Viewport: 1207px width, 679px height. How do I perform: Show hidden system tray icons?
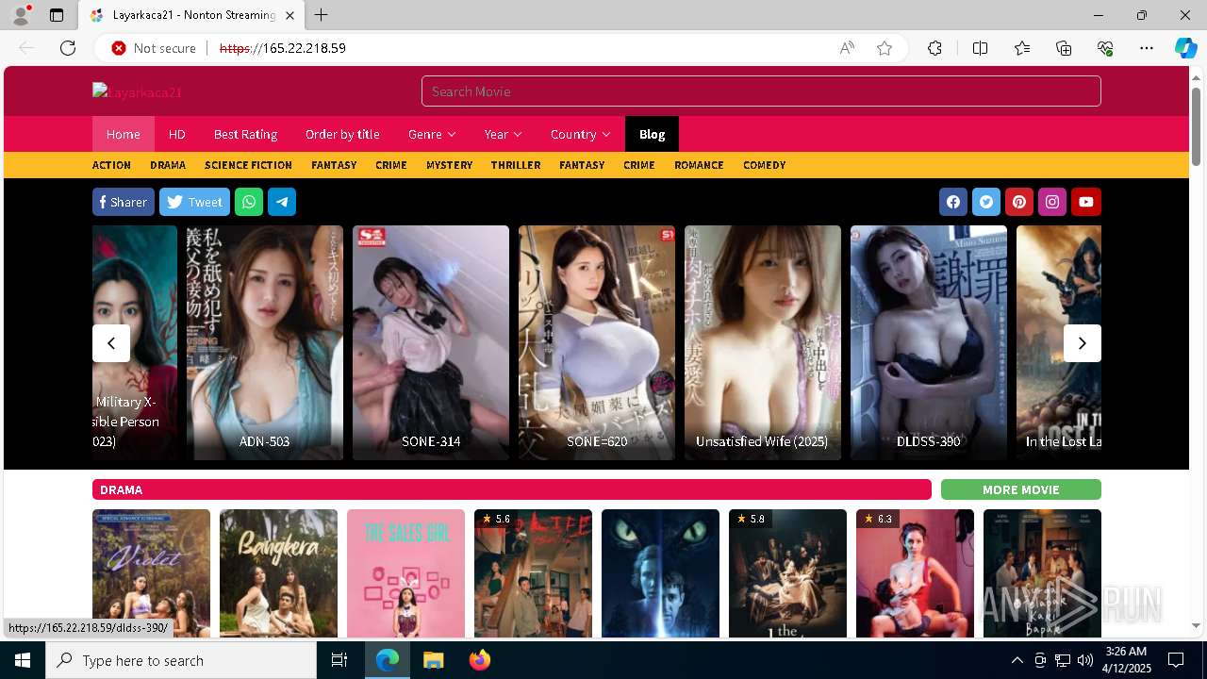point(1017,660)
